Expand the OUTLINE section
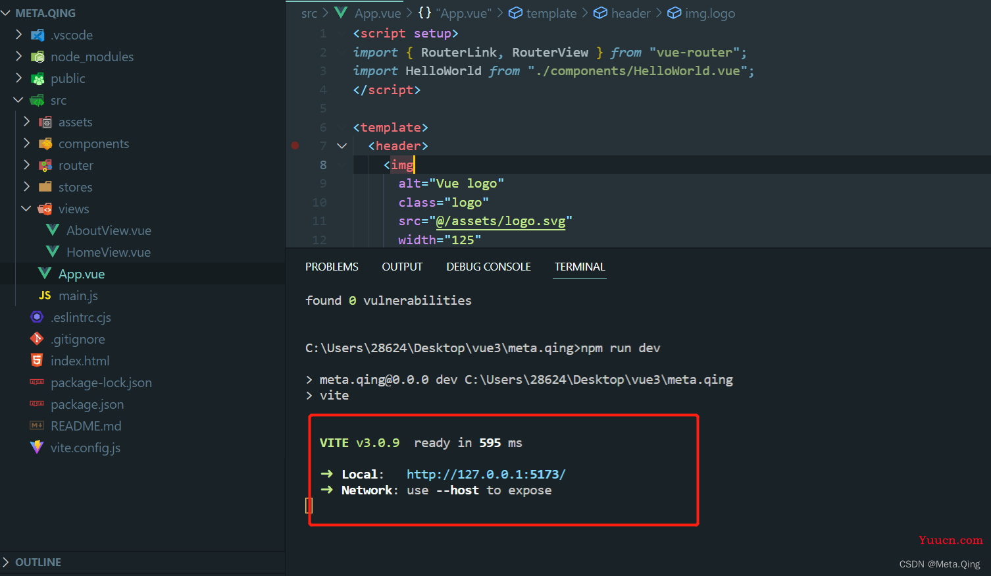Image resolution: width=991 pixels, height=576 pixels. pos(6,562)
